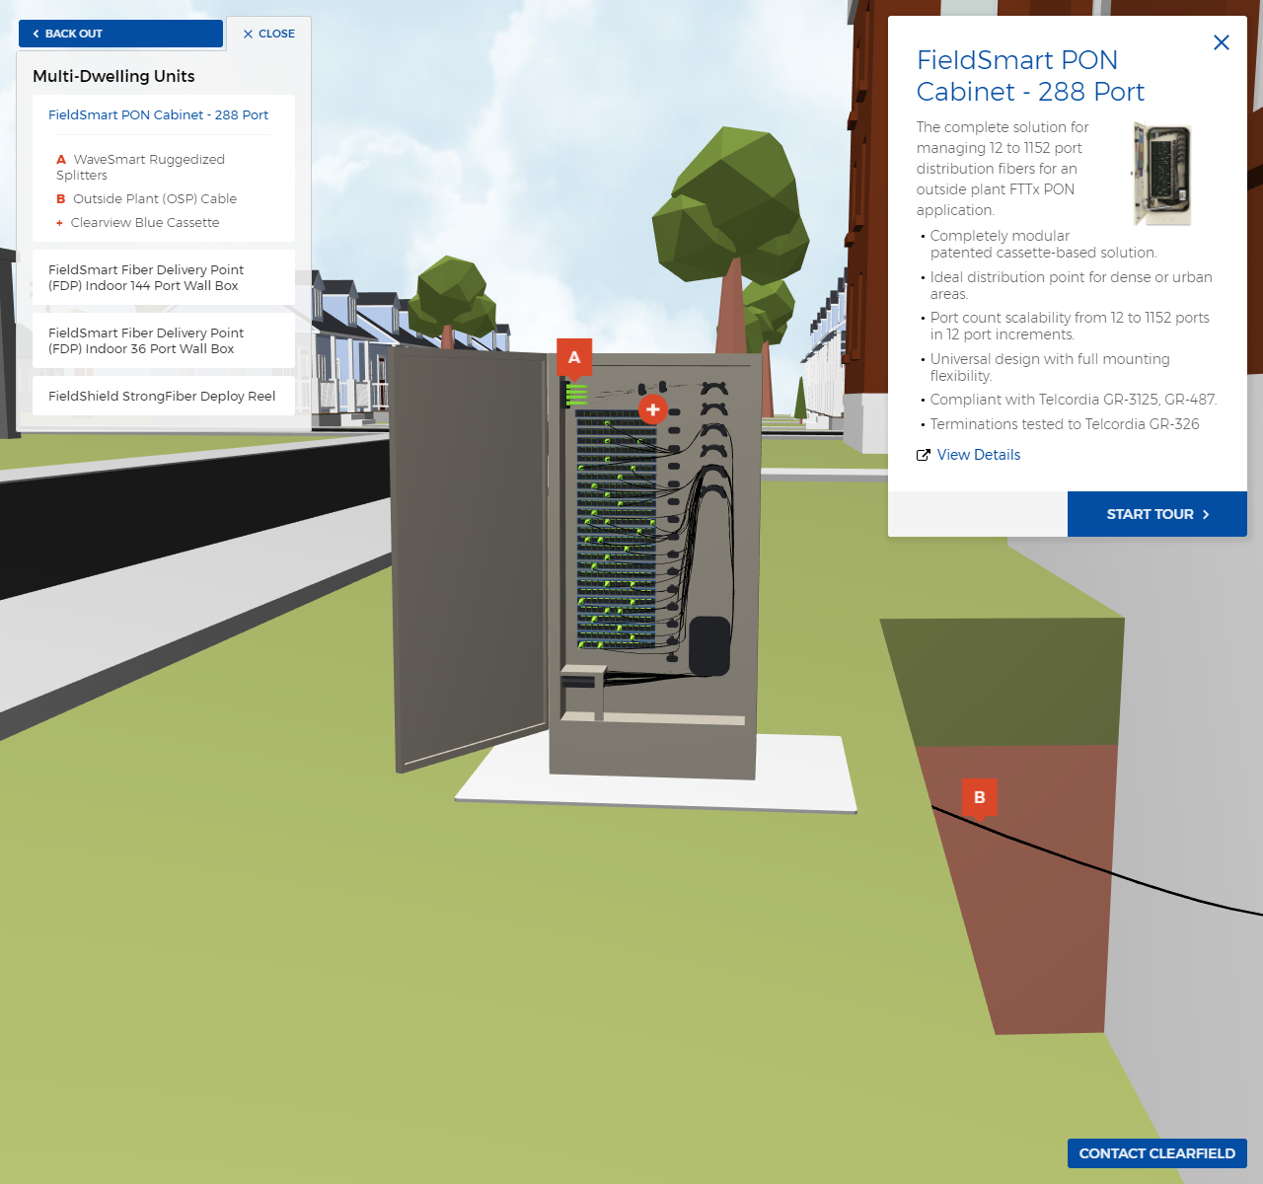Image resolution: width=1263 pixels, height=1184 pixels.
Task: Click the 'Ideal distribution point' bullet text
Action: (1071, 285)
